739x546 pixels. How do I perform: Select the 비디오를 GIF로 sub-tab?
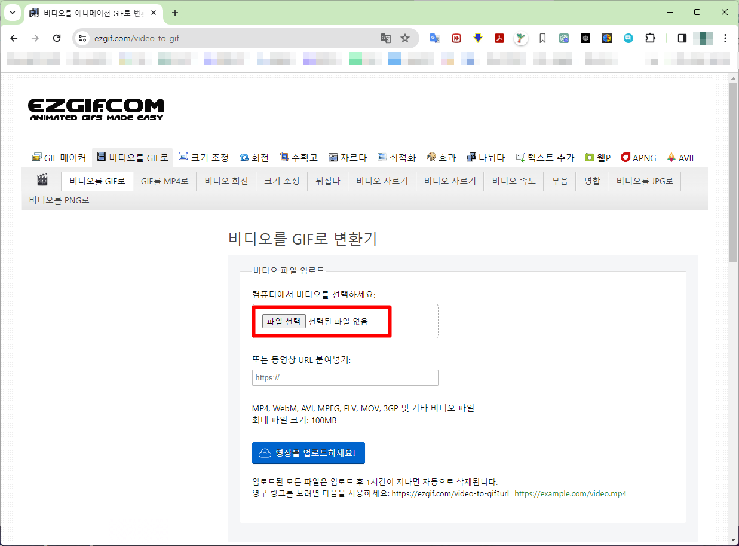(x=97, y=181)
